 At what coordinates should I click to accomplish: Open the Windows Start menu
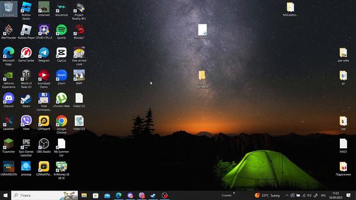coord(6,195)
